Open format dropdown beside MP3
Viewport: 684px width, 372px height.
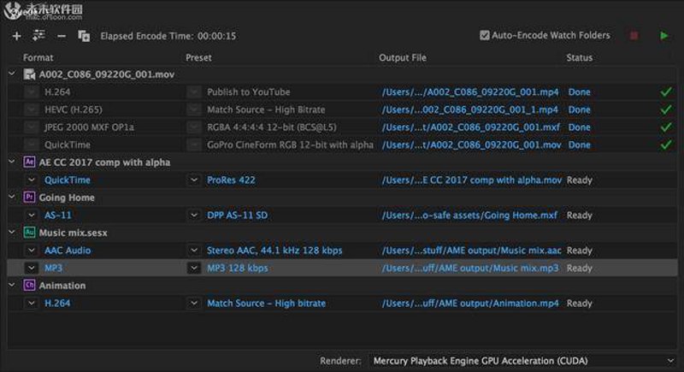tap(32, 268)
